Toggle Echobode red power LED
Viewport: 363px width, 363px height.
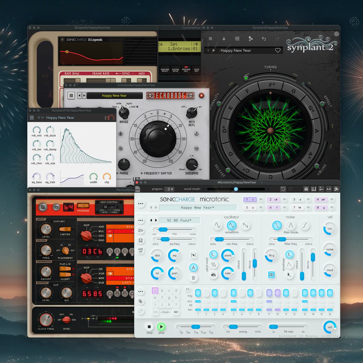pyautogui.click(x=201, y=96)
